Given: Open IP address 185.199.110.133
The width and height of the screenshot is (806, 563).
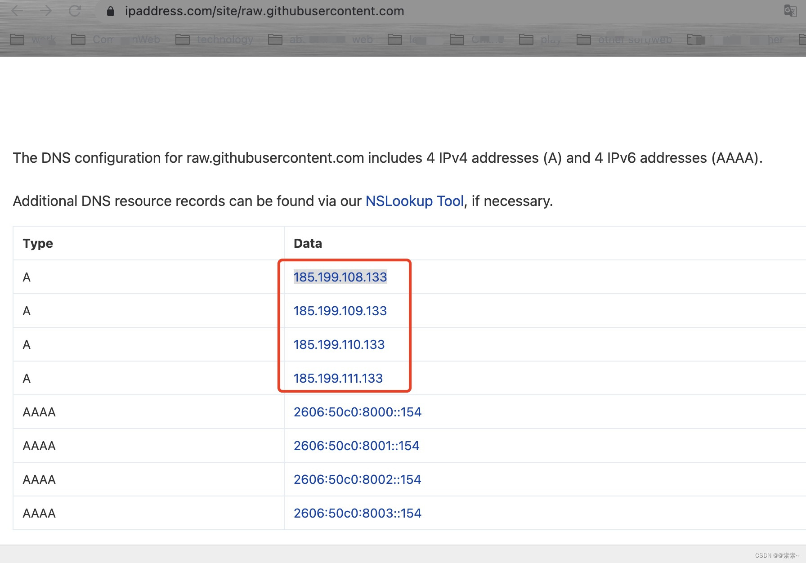Looking at the screenshot, I should coord(339,344).
